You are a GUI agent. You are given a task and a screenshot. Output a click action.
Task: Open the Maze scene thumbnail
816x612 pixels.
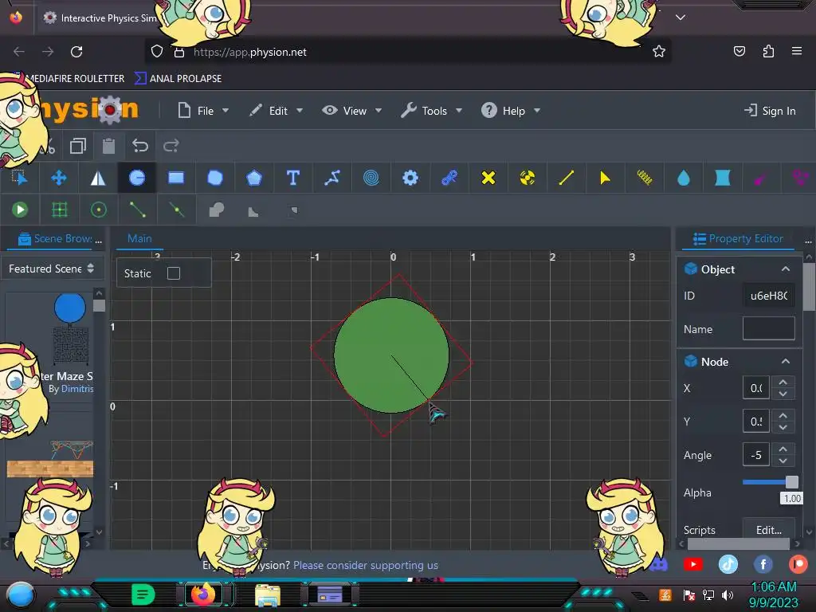(x=71, y=328)
